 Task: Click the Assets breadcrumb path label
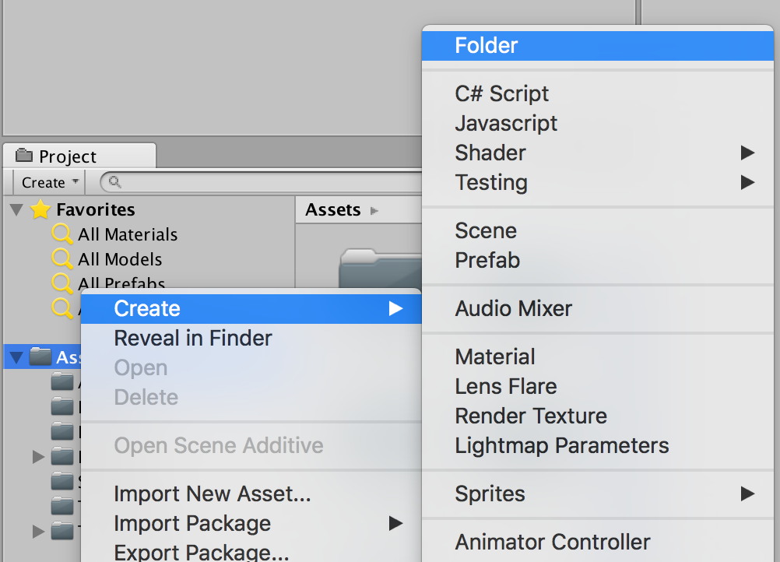click(333, 209)
